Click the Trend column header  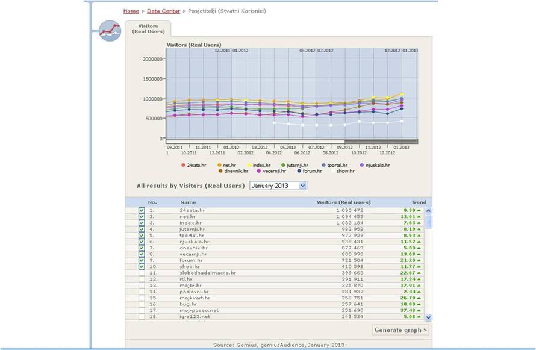[419, 202]
